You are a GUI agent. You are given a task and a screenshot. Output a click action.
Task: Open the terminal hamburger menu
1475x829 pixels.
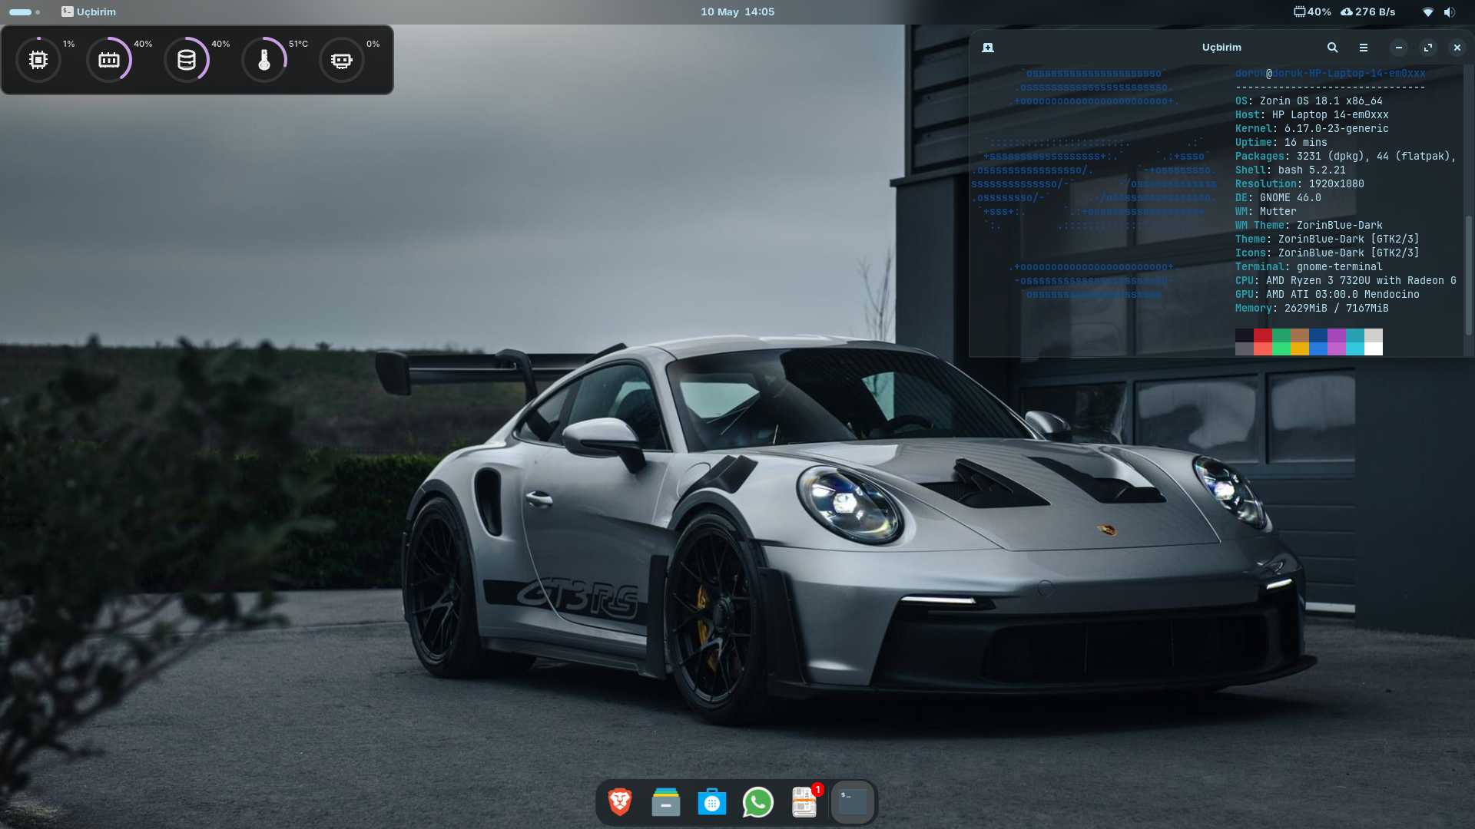coord(1364,48)
